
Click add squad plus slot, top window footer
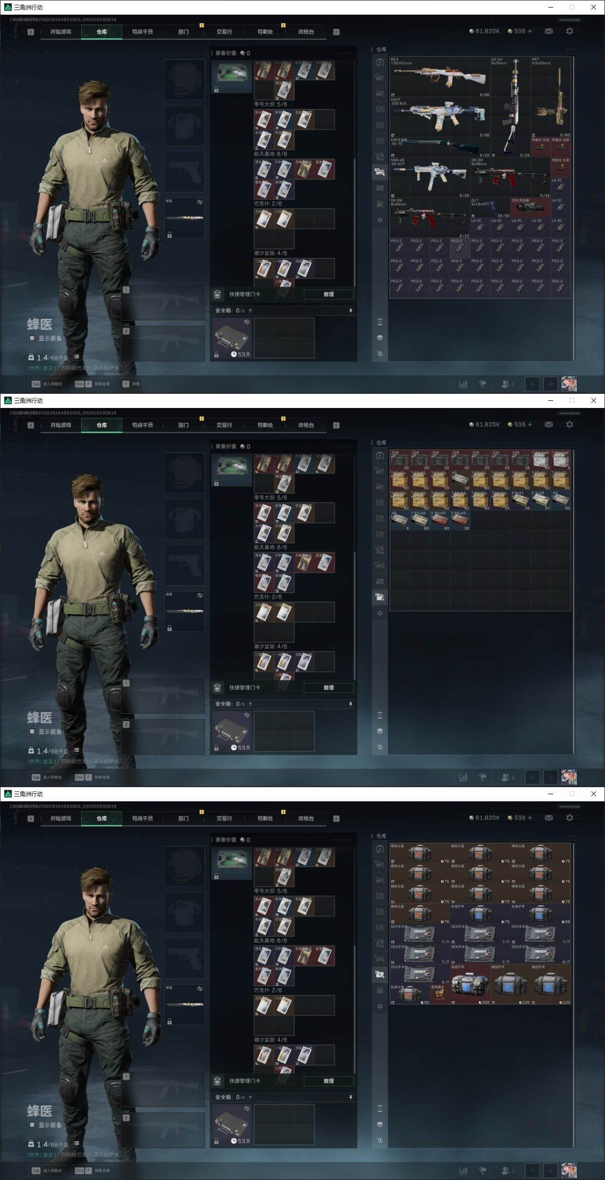tap(532, 384)
